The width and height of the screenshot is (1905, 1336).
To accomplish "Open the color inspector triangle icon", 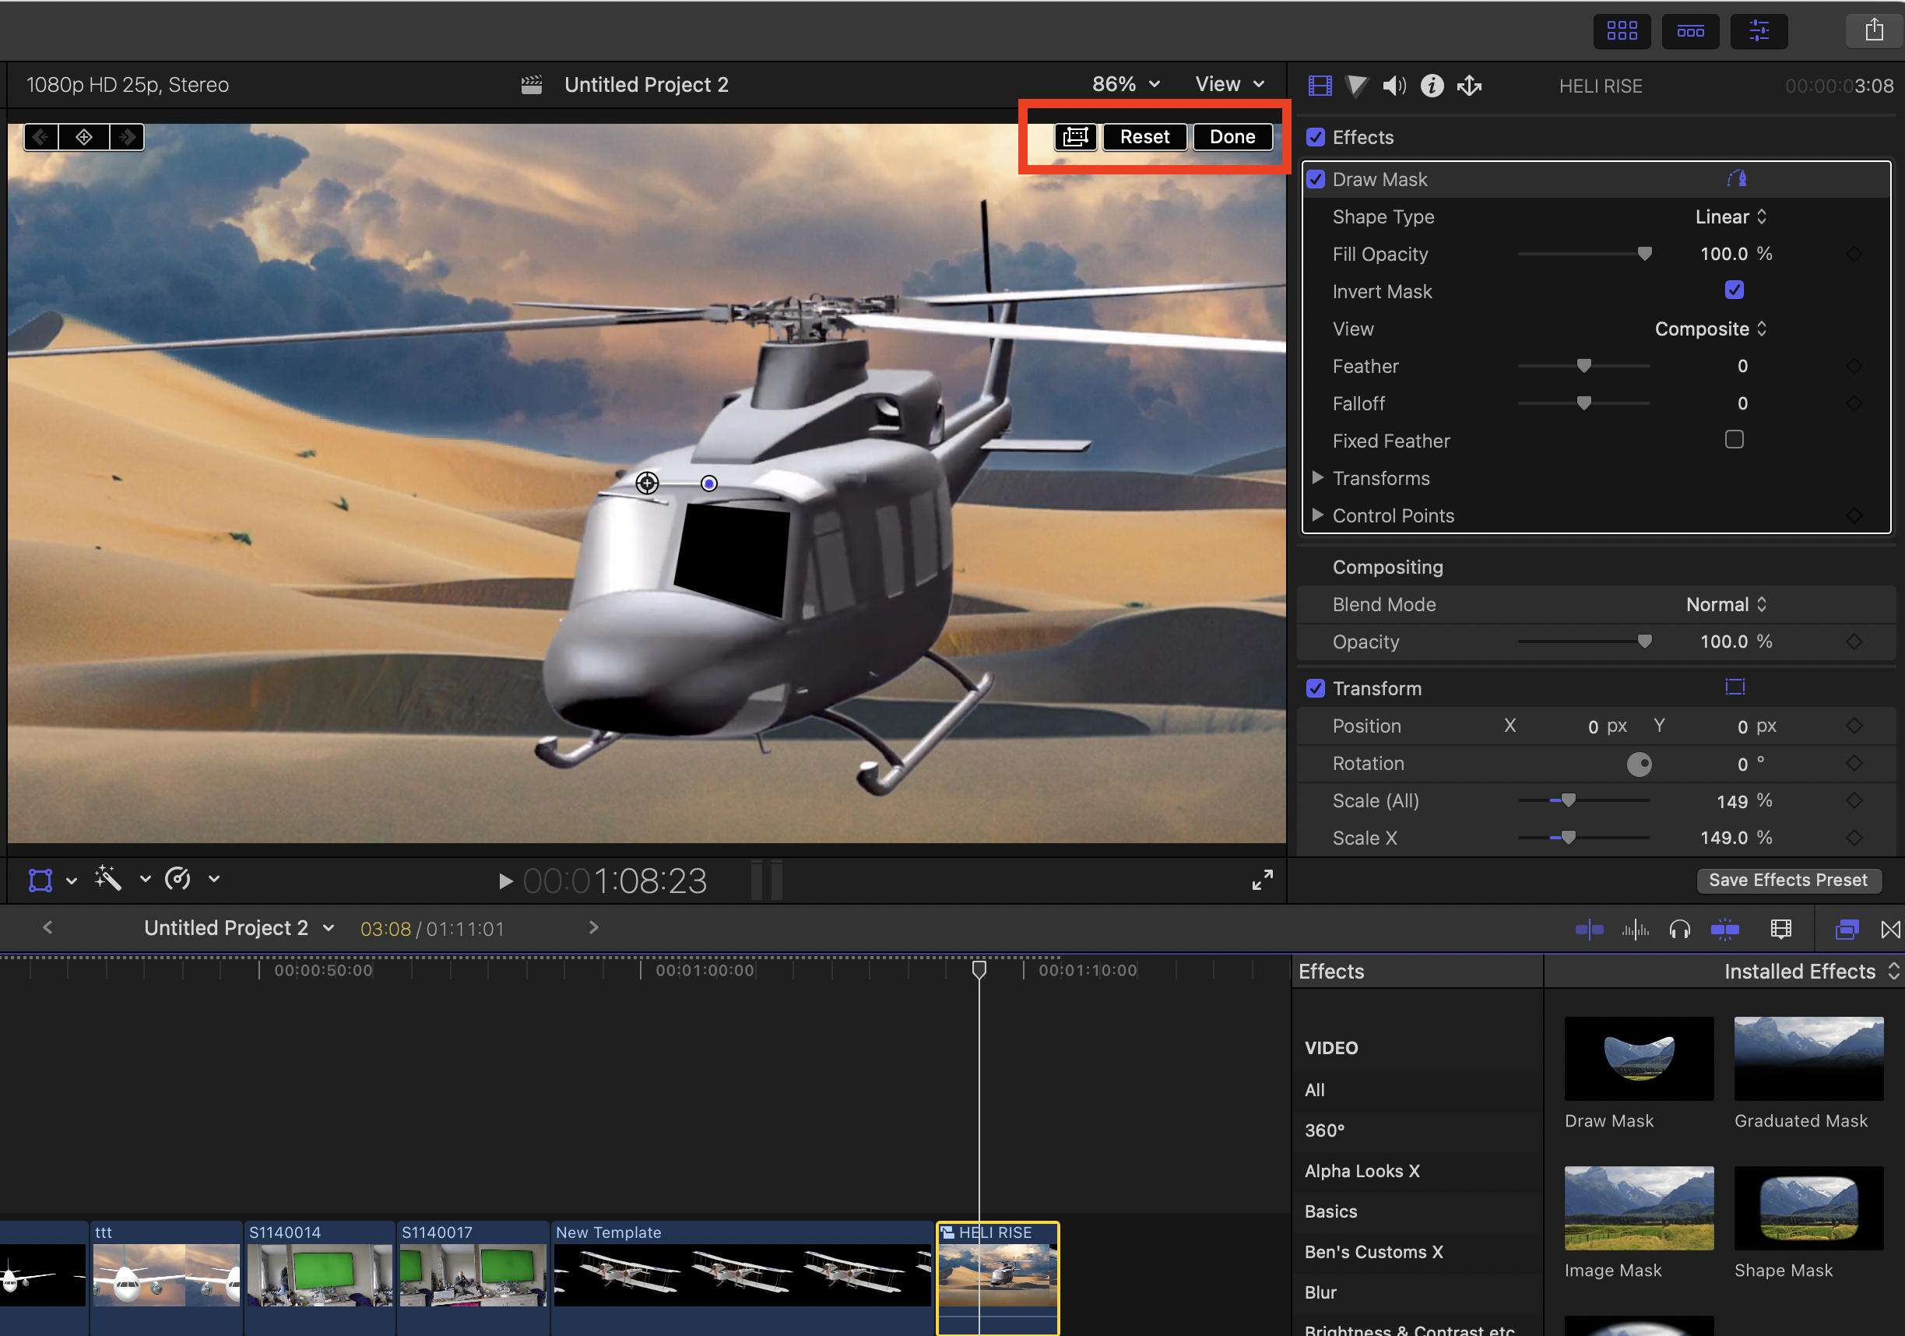I will pos(1357,86).
